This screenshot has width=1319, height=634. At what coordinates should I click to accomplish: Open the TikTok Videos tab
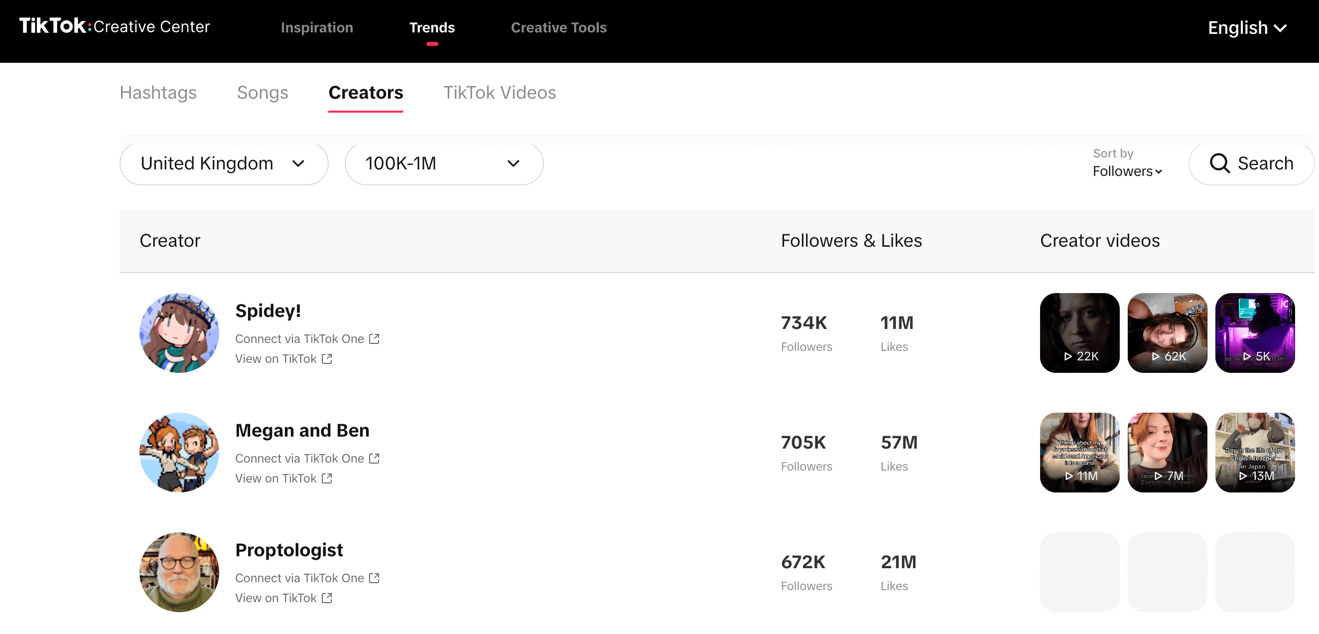(x=500, y=93)
